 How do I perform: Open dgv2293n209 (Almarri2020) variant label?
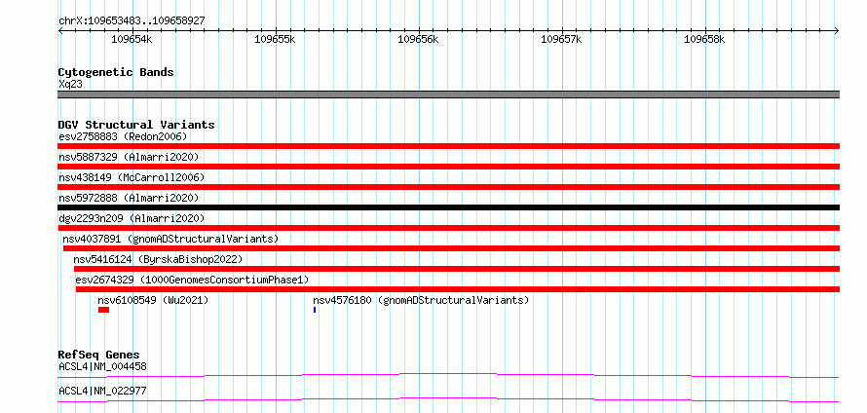coord(132,218)
